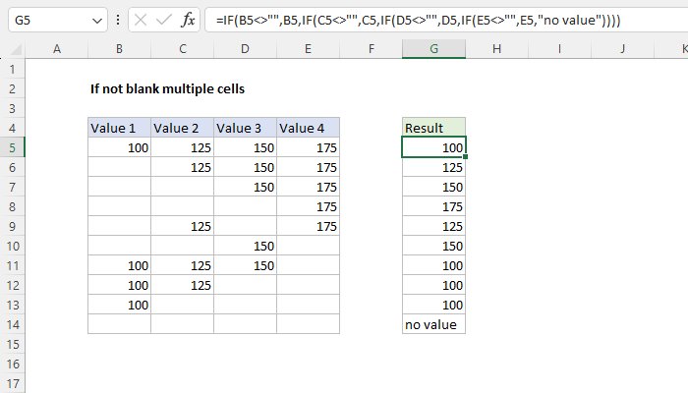Select result cell G14 'no value'
Viewport: 688px width, 393px height.
coord(434,324)
